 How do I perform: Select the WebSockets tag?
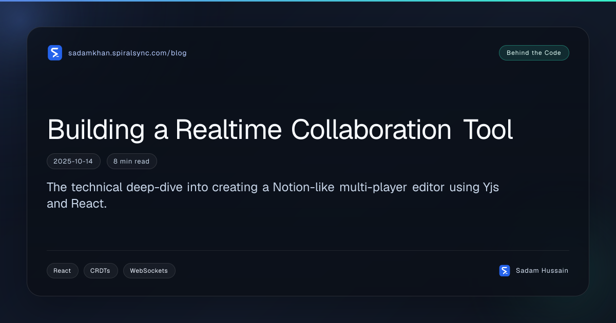[149, 271]
